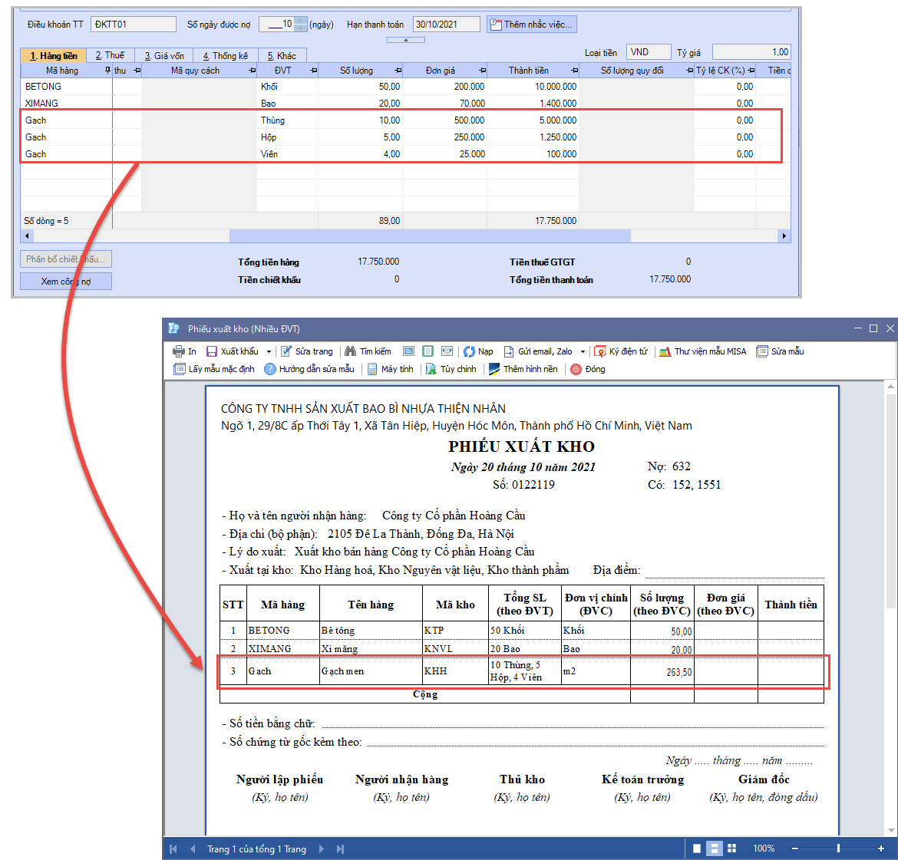The width and height of the screenshot is (898, 860).
Task: Switch to the Thuế tab
Action: [x=110, y=55]
